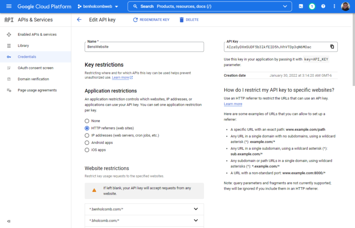Screen dimensions: 355x228
Task: Copy the API key to clipboard
Action: click(332, 47)
